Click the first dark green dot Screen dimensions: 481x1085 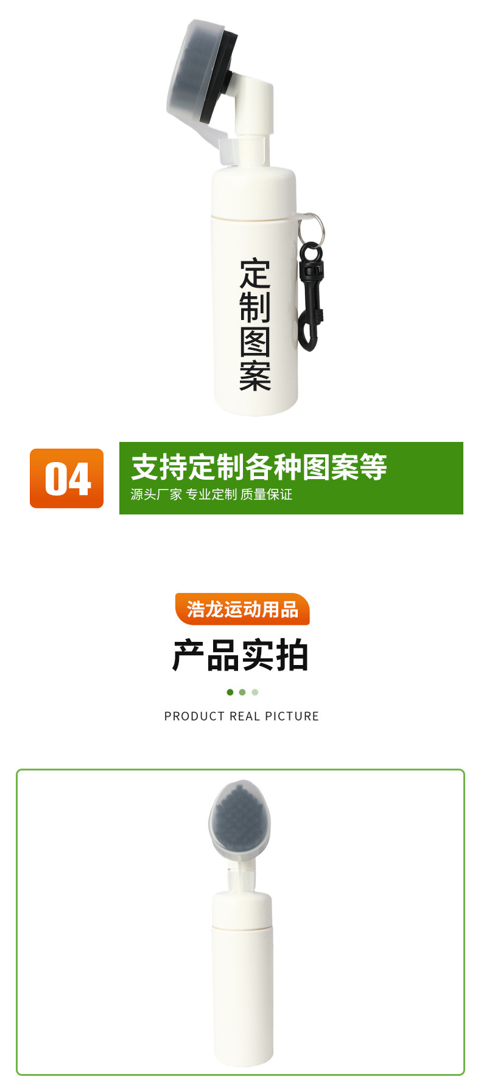click(230, 692)
